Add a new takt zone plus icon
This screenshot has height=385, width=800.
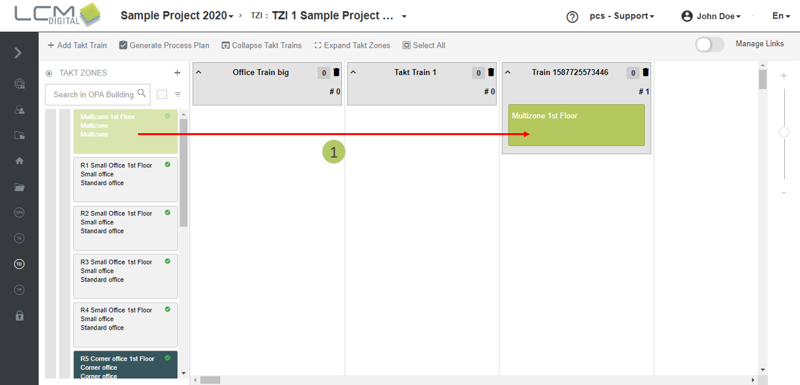[177, 73]
